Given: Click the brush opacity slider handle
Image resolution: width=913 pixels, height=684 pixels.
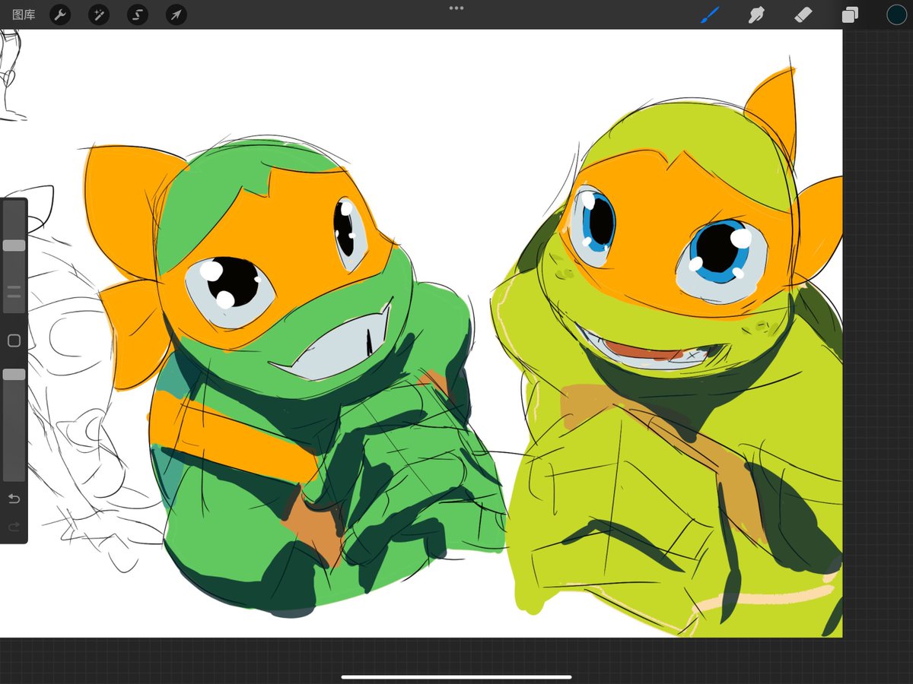Looking at the screenshot, I should click(14, 375).
